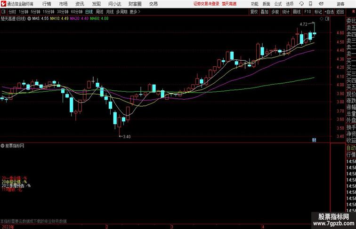Viewport: 356px width, 229px height.
Task: Switch to the 月线 monthly tab
Action: [110, 12]
